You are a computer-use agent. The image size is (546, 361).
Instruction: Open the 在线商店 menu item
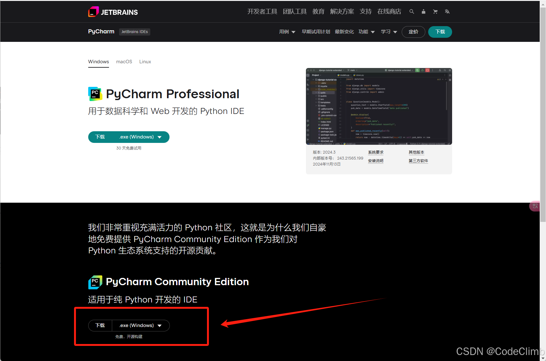389,12
